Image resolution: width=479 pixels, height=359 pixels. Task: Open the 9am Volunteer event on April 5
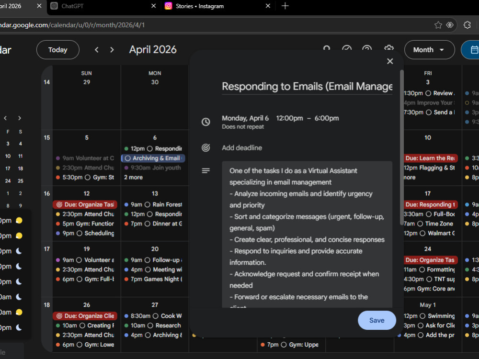(x=85, y=158)
